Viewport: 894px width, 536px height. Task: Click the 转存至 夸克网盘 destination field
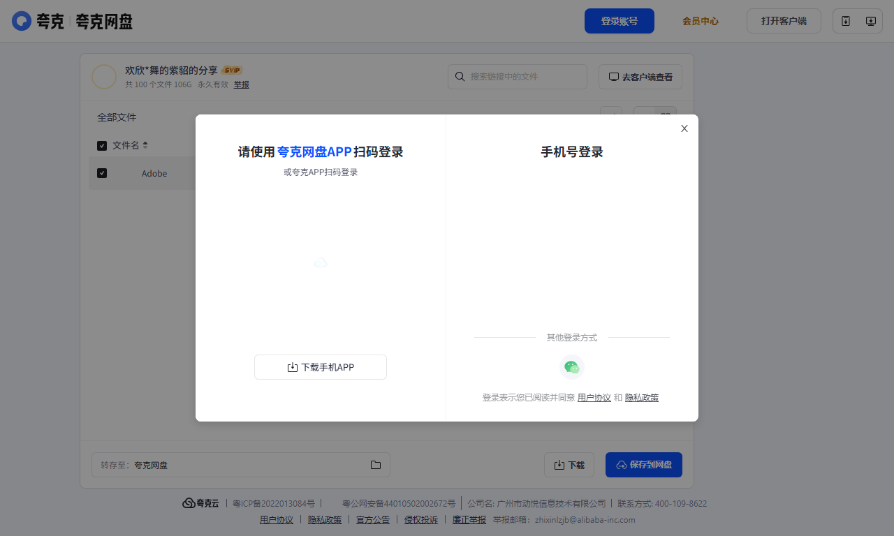(x=241, y=465)
